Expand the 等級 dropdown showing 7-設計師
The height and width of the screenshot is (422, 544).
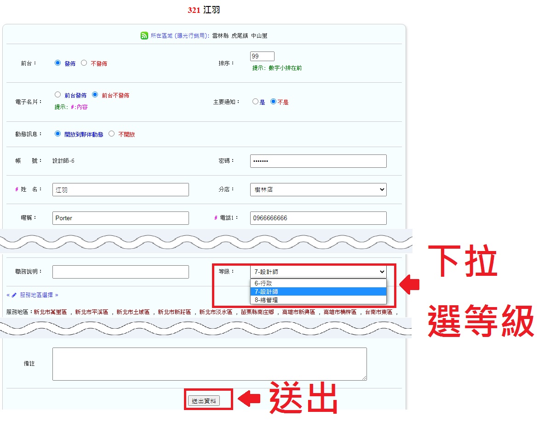(318, 272)
